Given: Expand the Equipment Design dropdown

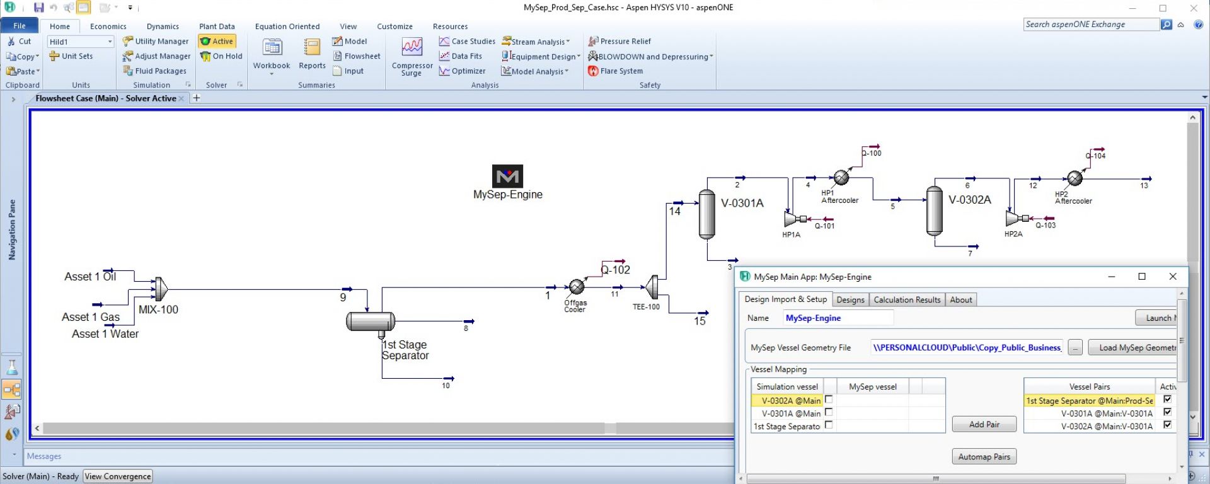Looking at the screenshot, I should coord(578,57).
